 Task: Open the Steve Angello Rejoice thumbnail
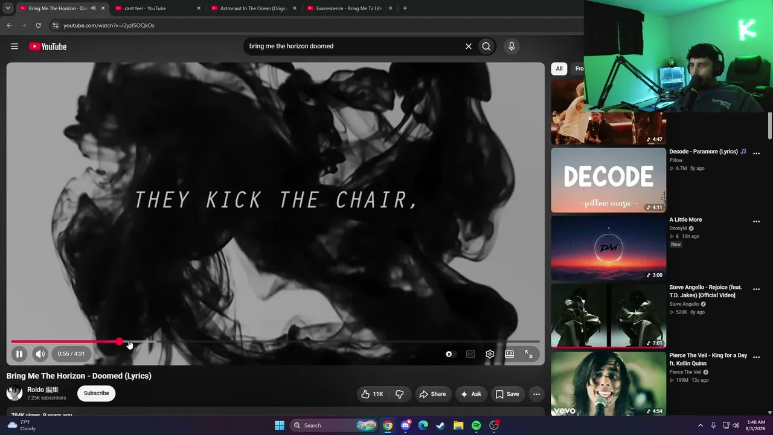(608, 316)
